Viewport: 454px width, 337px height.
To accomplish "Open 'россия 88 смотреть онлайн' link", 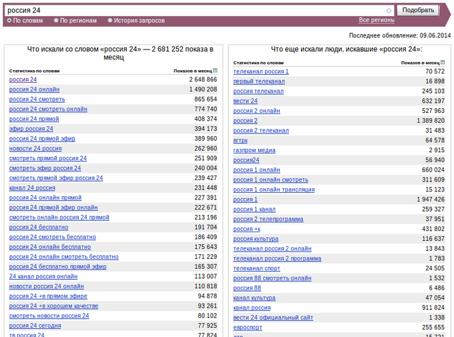I will tap(272, 278).
